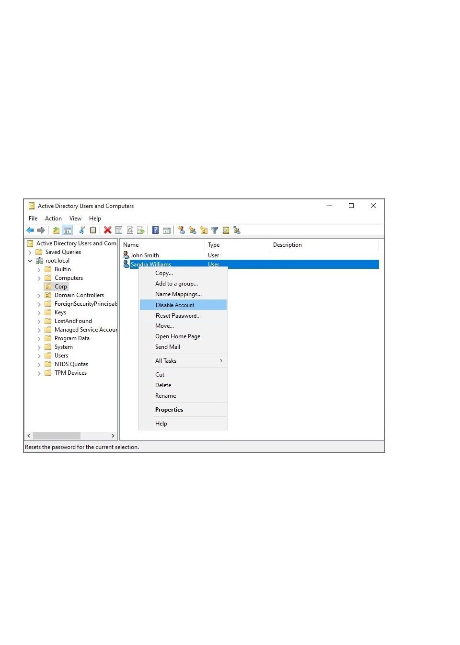Click the Forward arrow in toolbar
460x645 pixels.
coord(41,230)
